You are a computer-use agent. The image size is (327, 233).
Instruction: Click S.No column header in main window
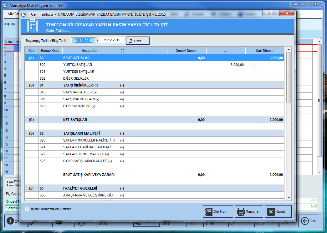[8, 42]
